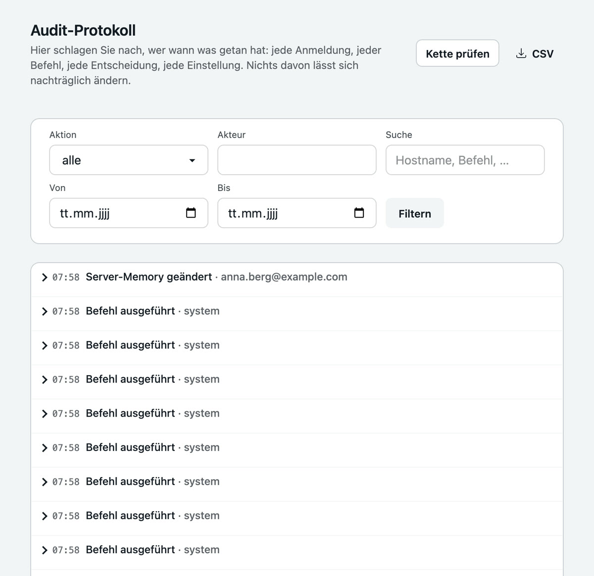Image resolution: width=594 pixels, height=576 pixels.
Task: Click the Bis field label
Action: (x=224, y=188)
